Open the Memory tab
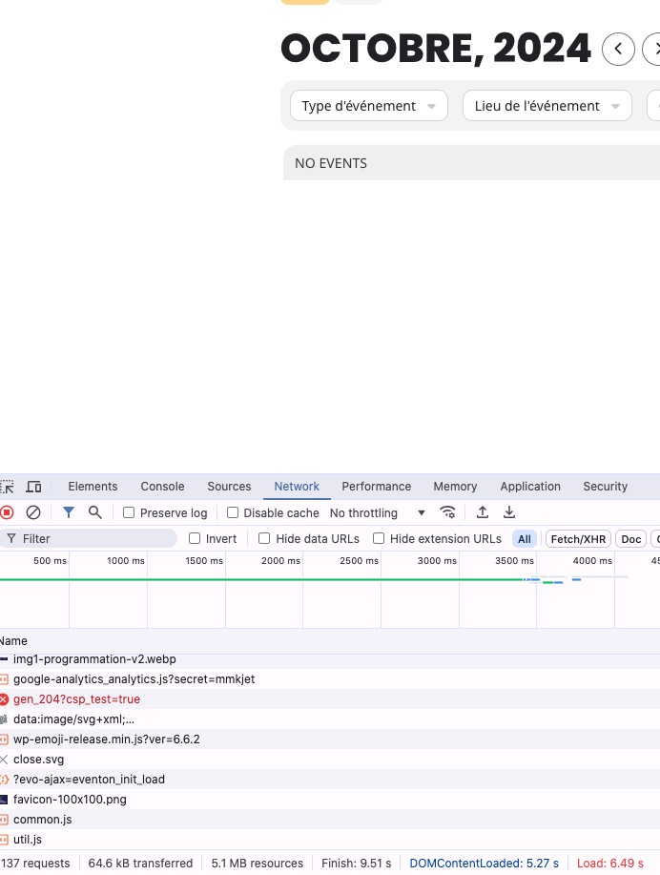 455,487
